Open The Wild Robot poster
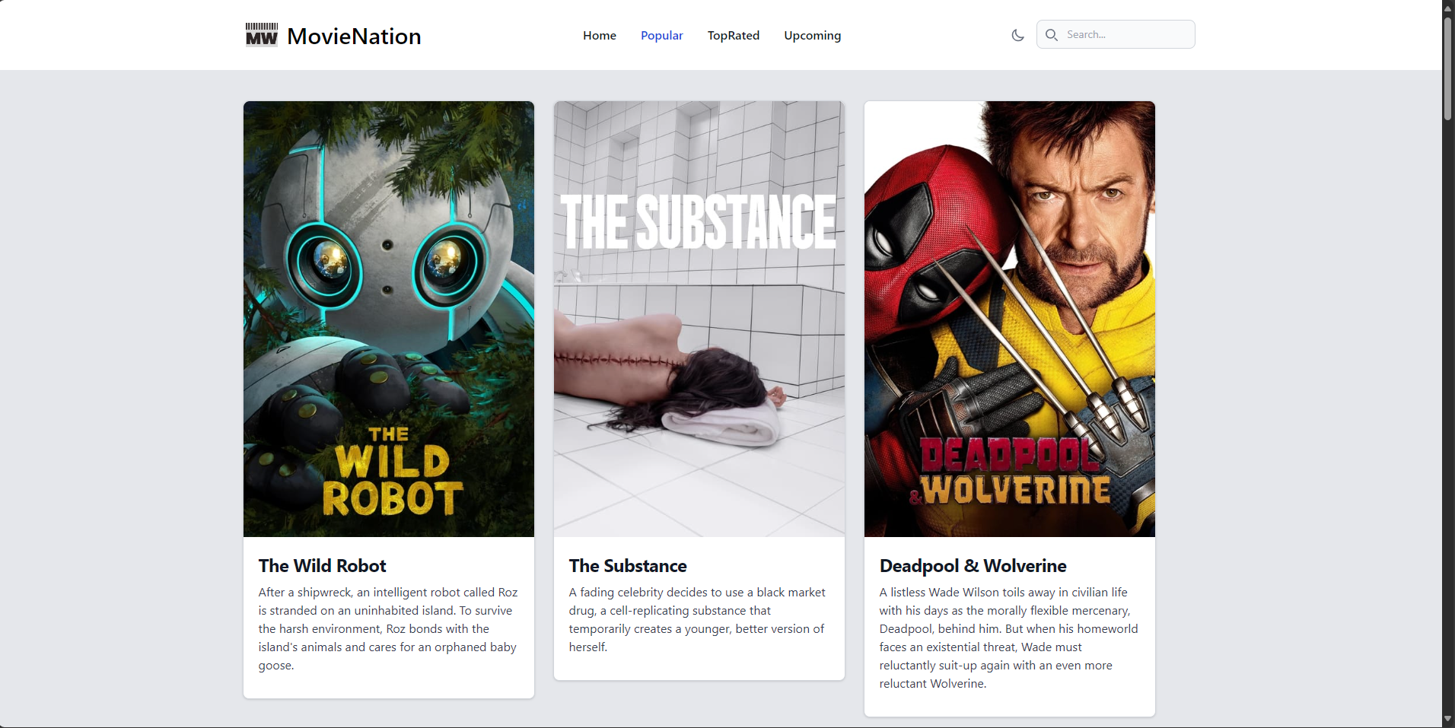The height and width of the screenshot is (728, 1455). pyautogui.click(x=389, y=319)
